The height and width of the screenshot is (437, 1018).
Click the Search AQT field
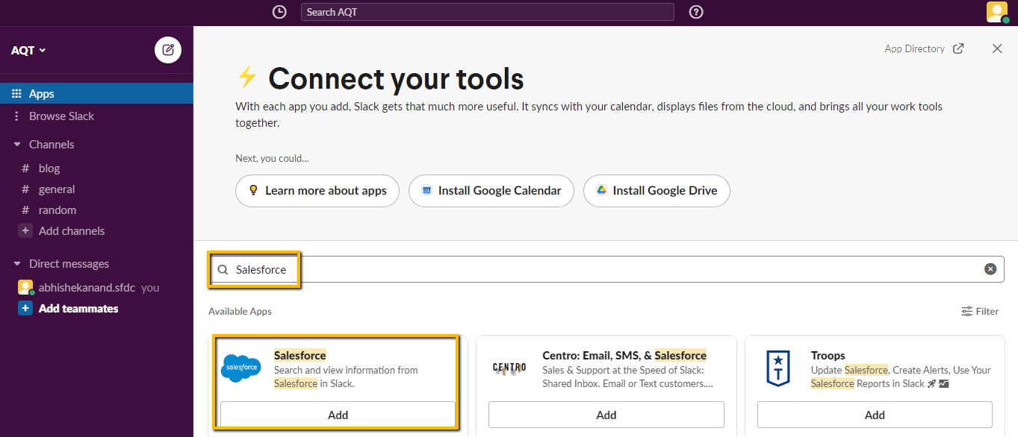tap(488, 12)
